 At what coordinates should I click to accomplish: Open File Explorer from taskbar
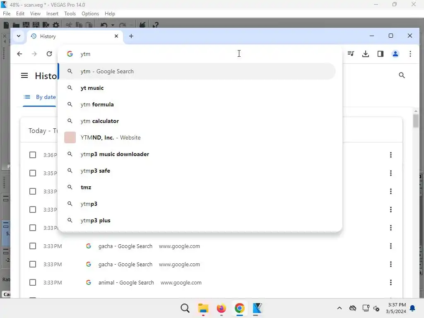tap(203, 308)
